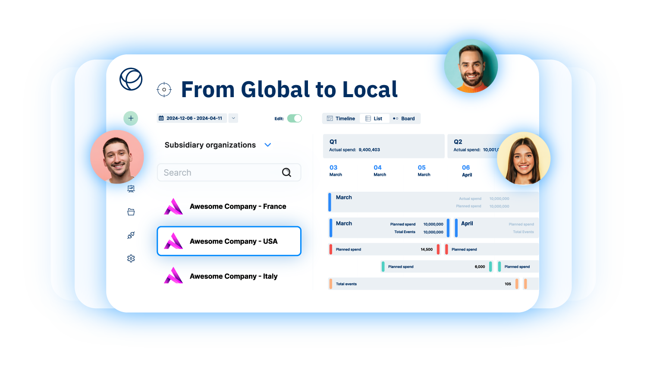Viewport: 647px width, 367px height.
Task: Switch to the List tab
Action: (x=374, y=118)
